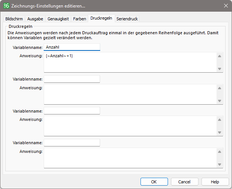This screenshot has width=232, height=189.
Task: Switch to the Bildschirm tab
Action: pyautogui.click(x=14, y=19)
